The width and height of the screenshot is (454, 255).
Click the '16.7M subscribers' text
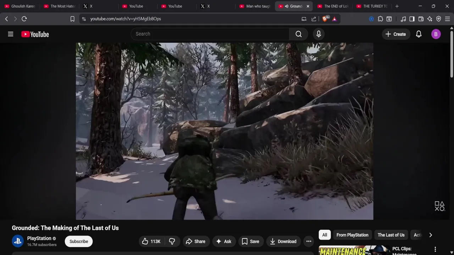42,245
